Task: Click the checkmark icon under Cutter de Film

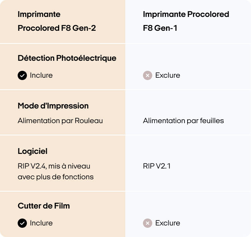Action: click(x=22, y=223)
